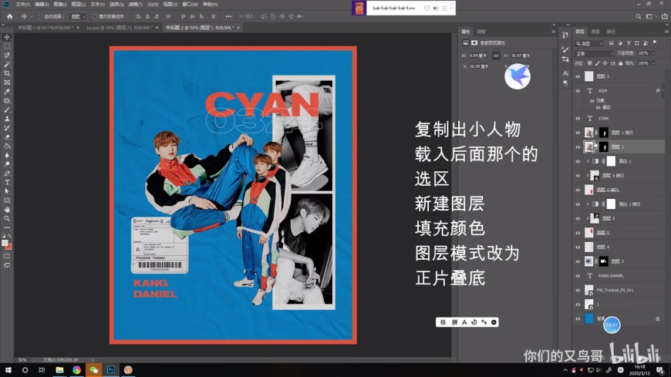Select the Horizontal Type tool
Image resolution: width=671 pixels, height=377 pixels.
7,182
